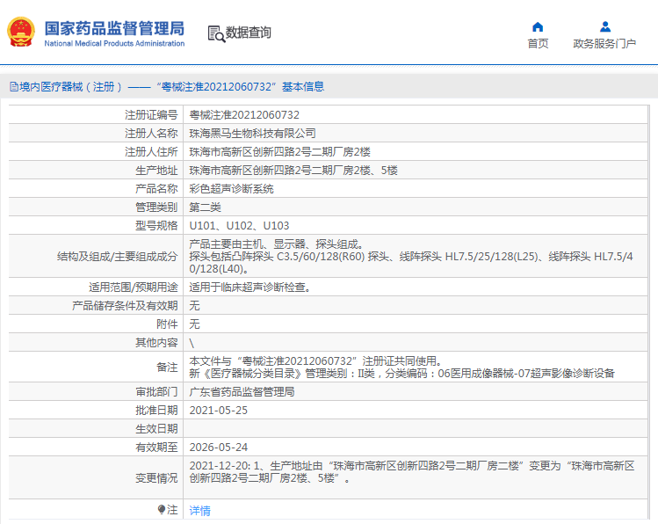This screenshot has height=524, width=658.
Task: Click the 生产地址 label
Action: pos(156,171)
